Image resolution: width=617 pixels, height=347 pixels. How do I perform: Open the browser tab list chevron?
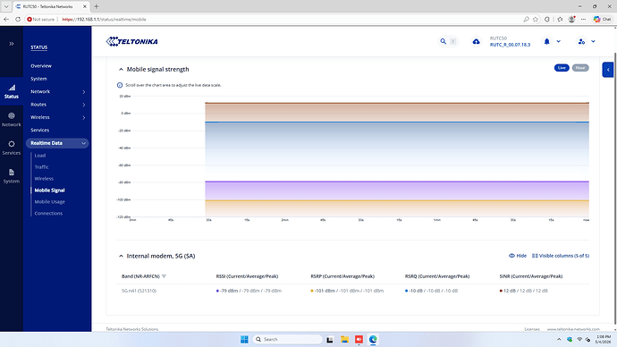pyautogui.click(x=6, y=6)
